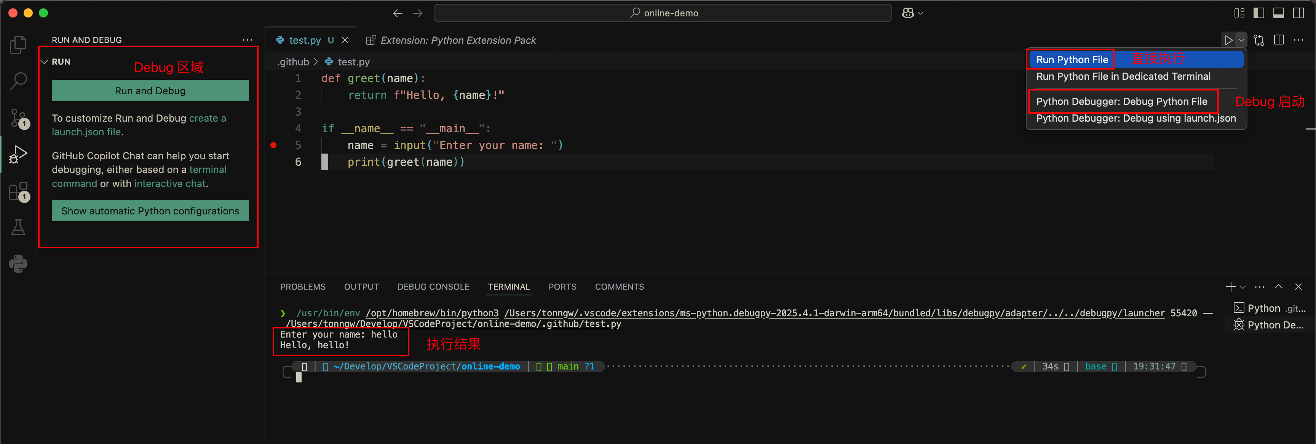This screenshot has height=444, width=1316.
Task: Open the Python sidebar view
Action: click(18, 263)
